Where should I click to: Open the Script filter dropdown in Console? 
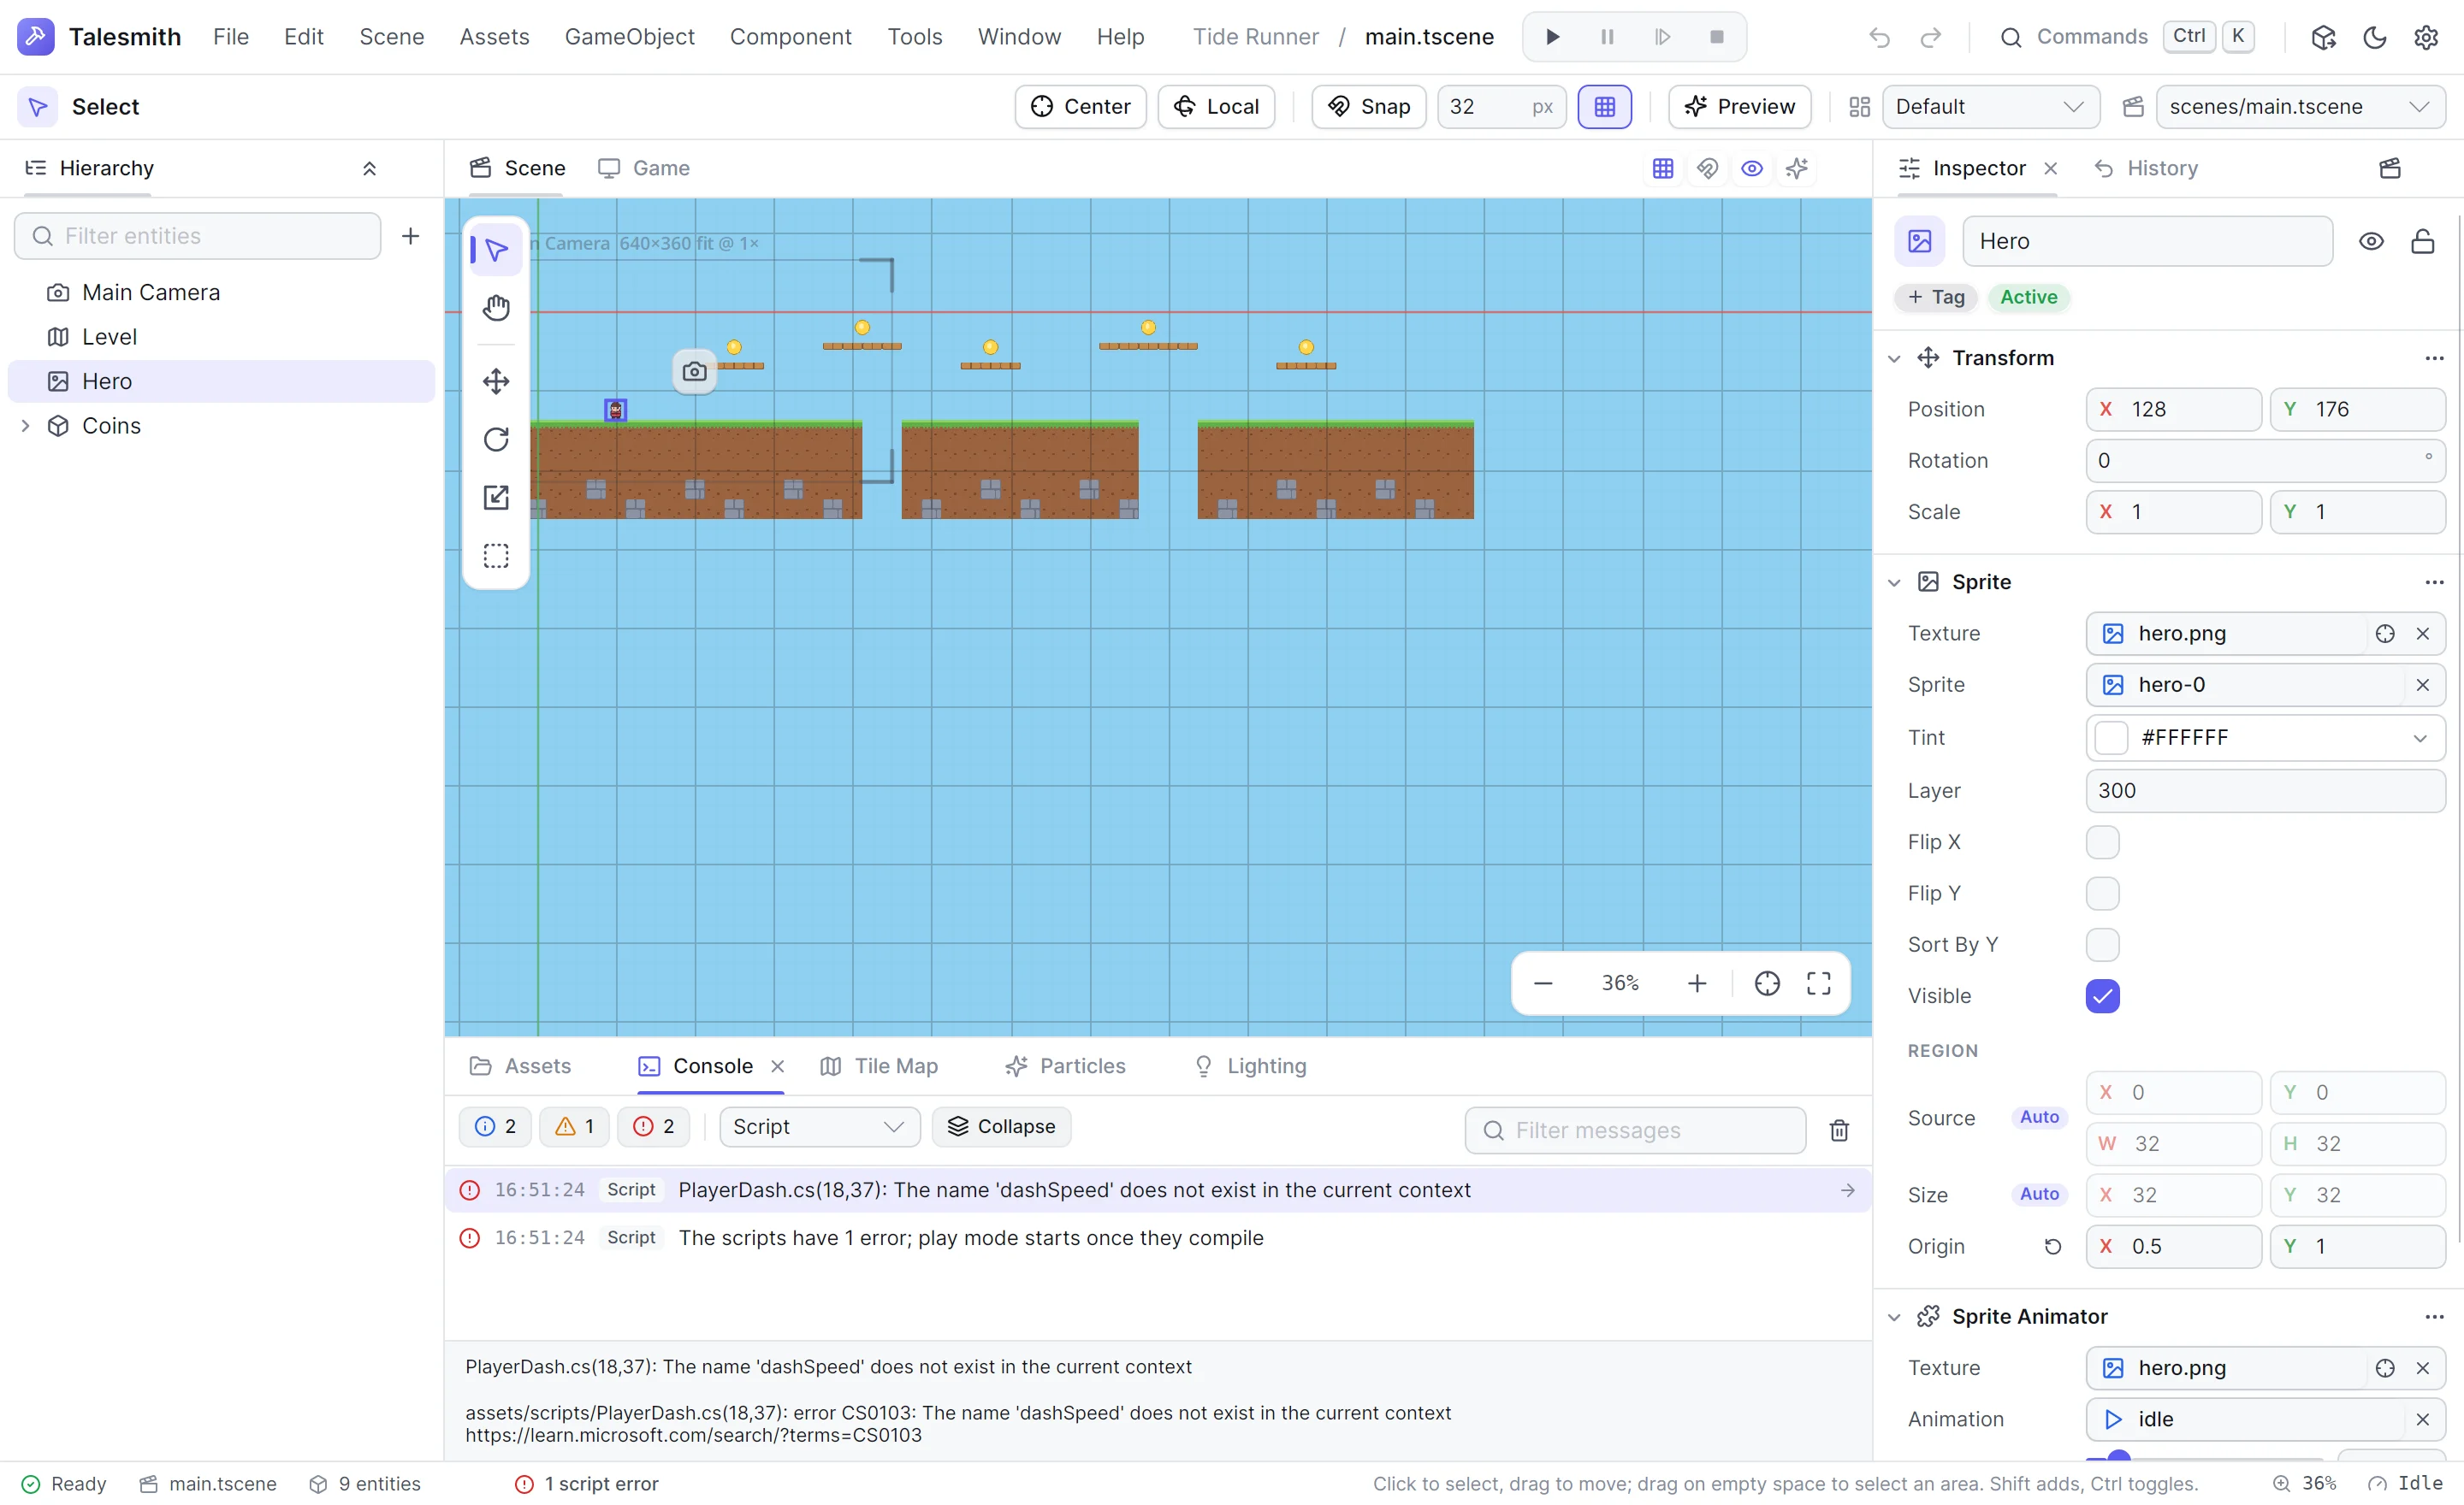pos(819,1127)
